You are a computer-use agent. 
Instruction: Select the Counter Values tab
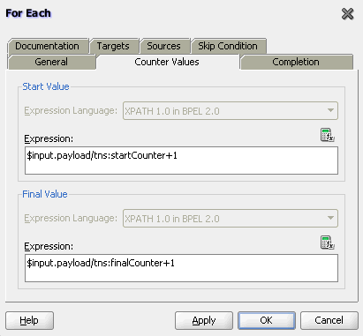pos(167,62)
